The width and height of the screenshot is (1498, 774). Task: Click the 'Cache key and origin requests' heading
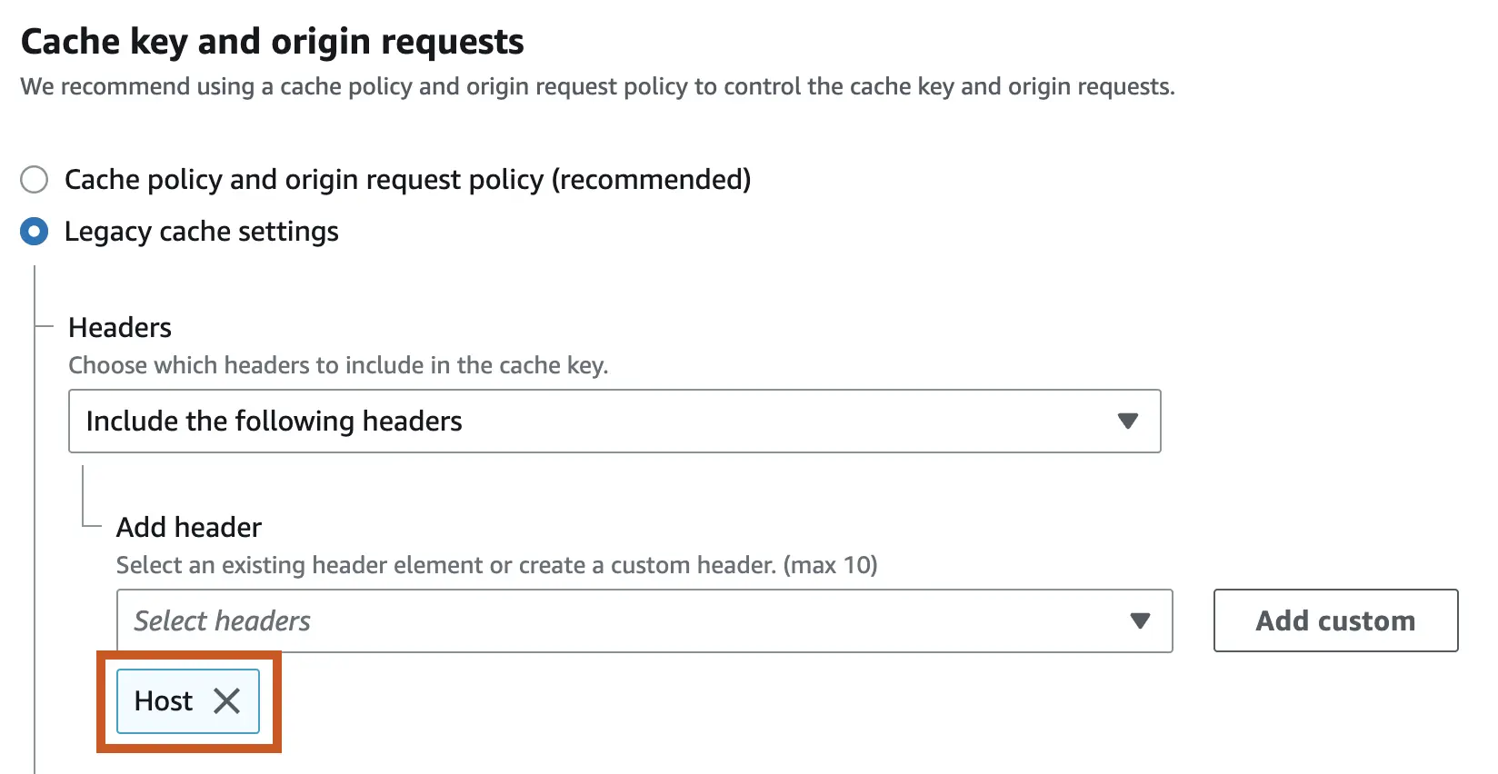click(x=272, y=42)
